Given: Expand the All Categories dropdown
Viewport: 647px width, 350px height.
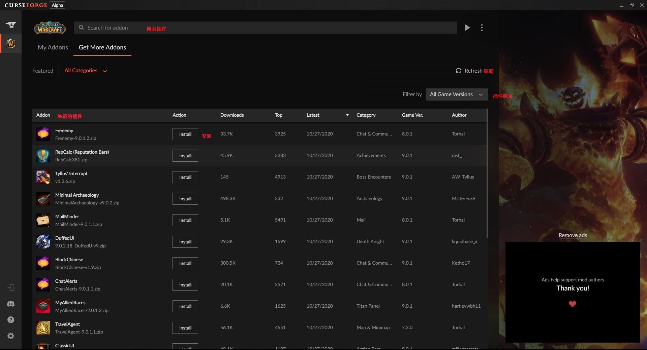Looking at the screenshot, I should pyautogui.click(x=86, y=71).
